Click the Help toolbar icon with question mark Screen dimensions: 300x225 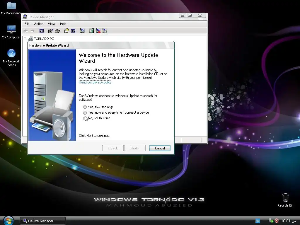(x=67, y=31)
